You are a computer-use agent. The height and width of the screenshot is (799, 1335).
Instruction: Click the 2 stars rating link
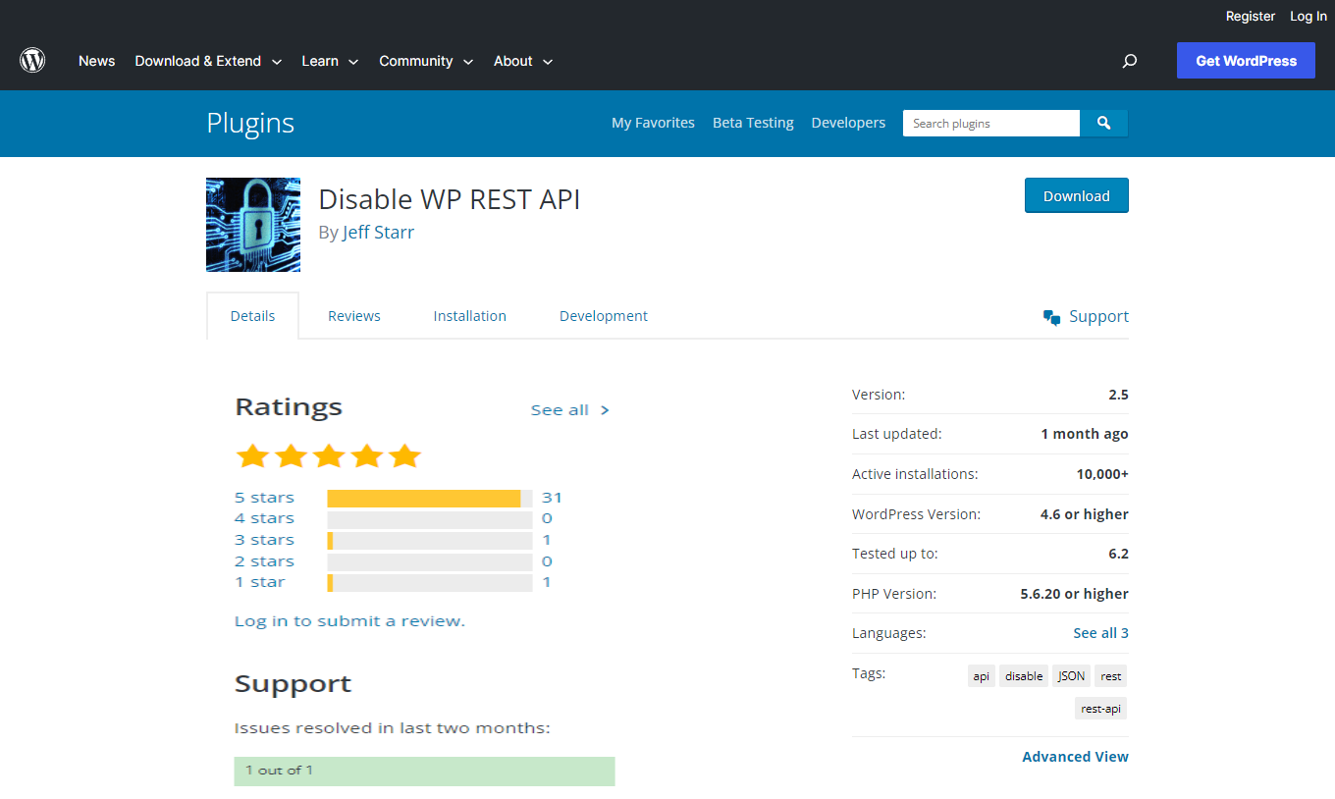(x=264, y=561)
